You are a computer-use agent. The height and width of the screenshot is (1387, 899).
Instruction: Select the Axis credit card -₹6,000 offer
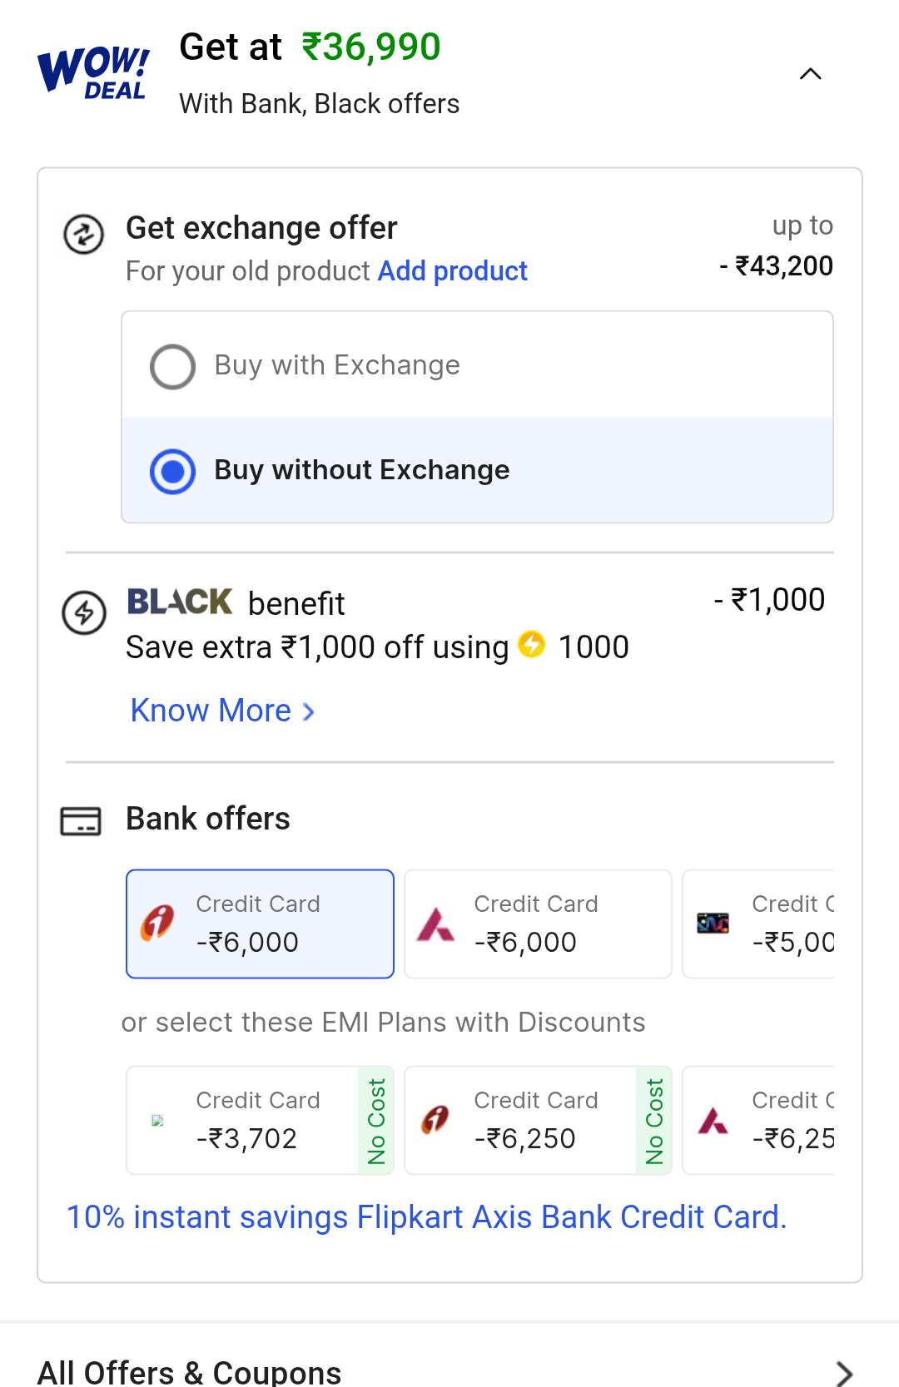coord(538,924)
